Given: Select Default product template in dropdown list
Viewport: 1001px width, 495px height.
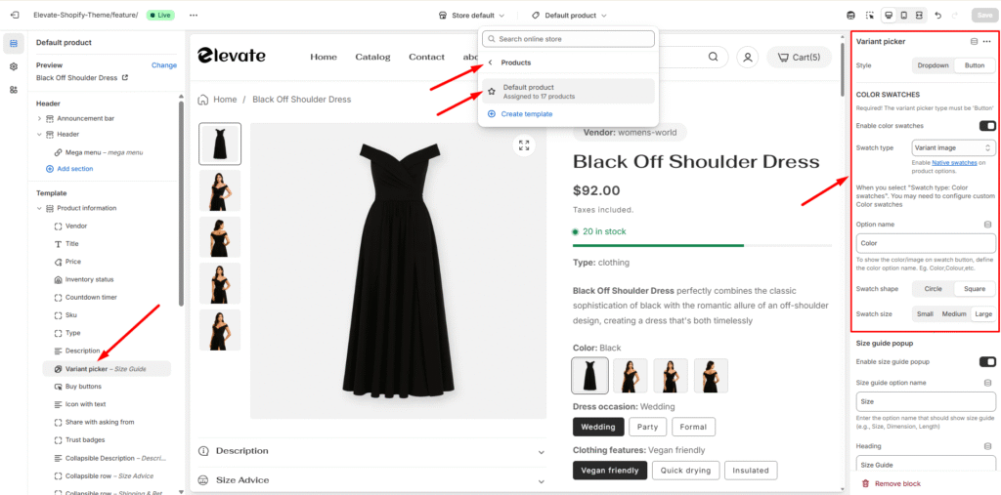Looking at the screenshot, I should coord(568,91).
